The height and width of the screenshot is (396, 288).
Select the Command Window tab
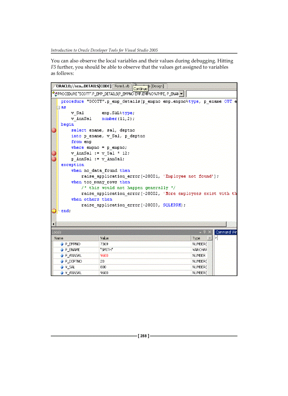point(226,232)
